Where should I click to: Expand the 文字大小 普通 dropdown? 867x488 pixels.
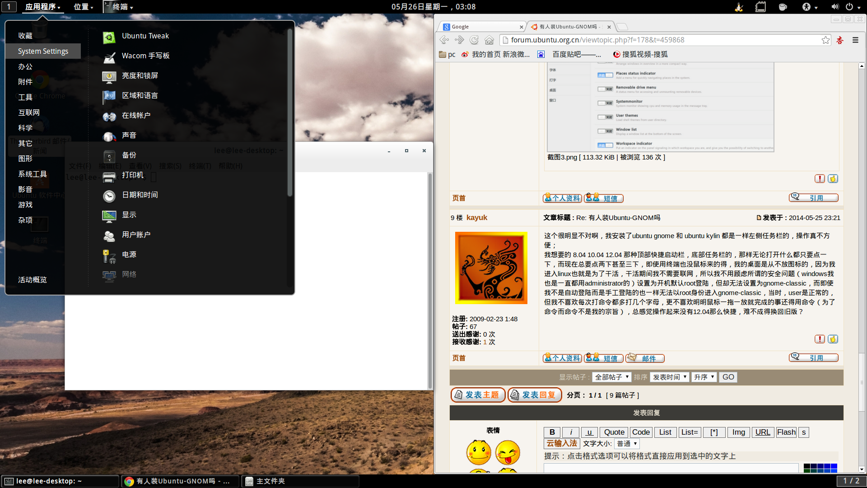(627, 444)
